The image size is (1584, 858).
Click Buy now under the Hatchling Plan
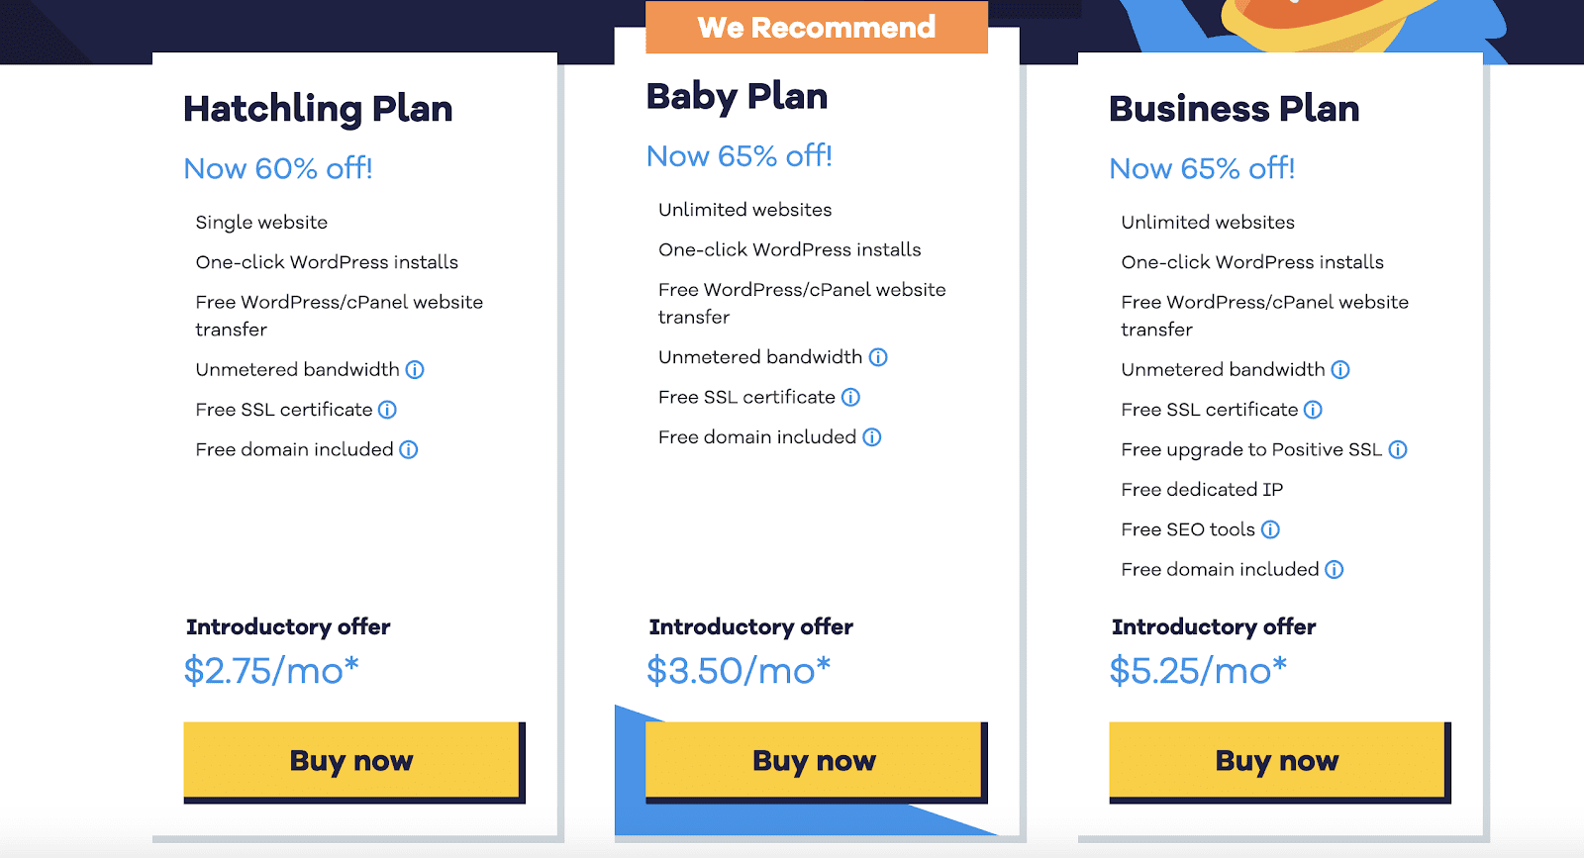pyautogui.click(x=350, y=760)
